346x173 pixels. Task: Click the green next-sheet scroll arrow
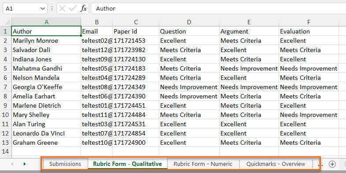coord(25,164)
